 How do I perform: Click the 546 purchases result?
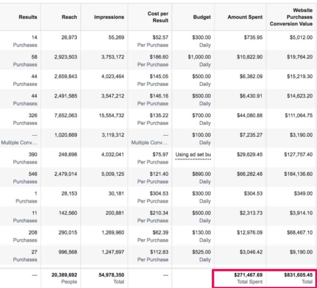33,174
